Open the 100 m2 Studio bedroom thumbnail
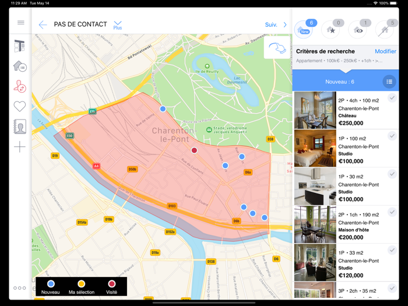 (315, 148)
